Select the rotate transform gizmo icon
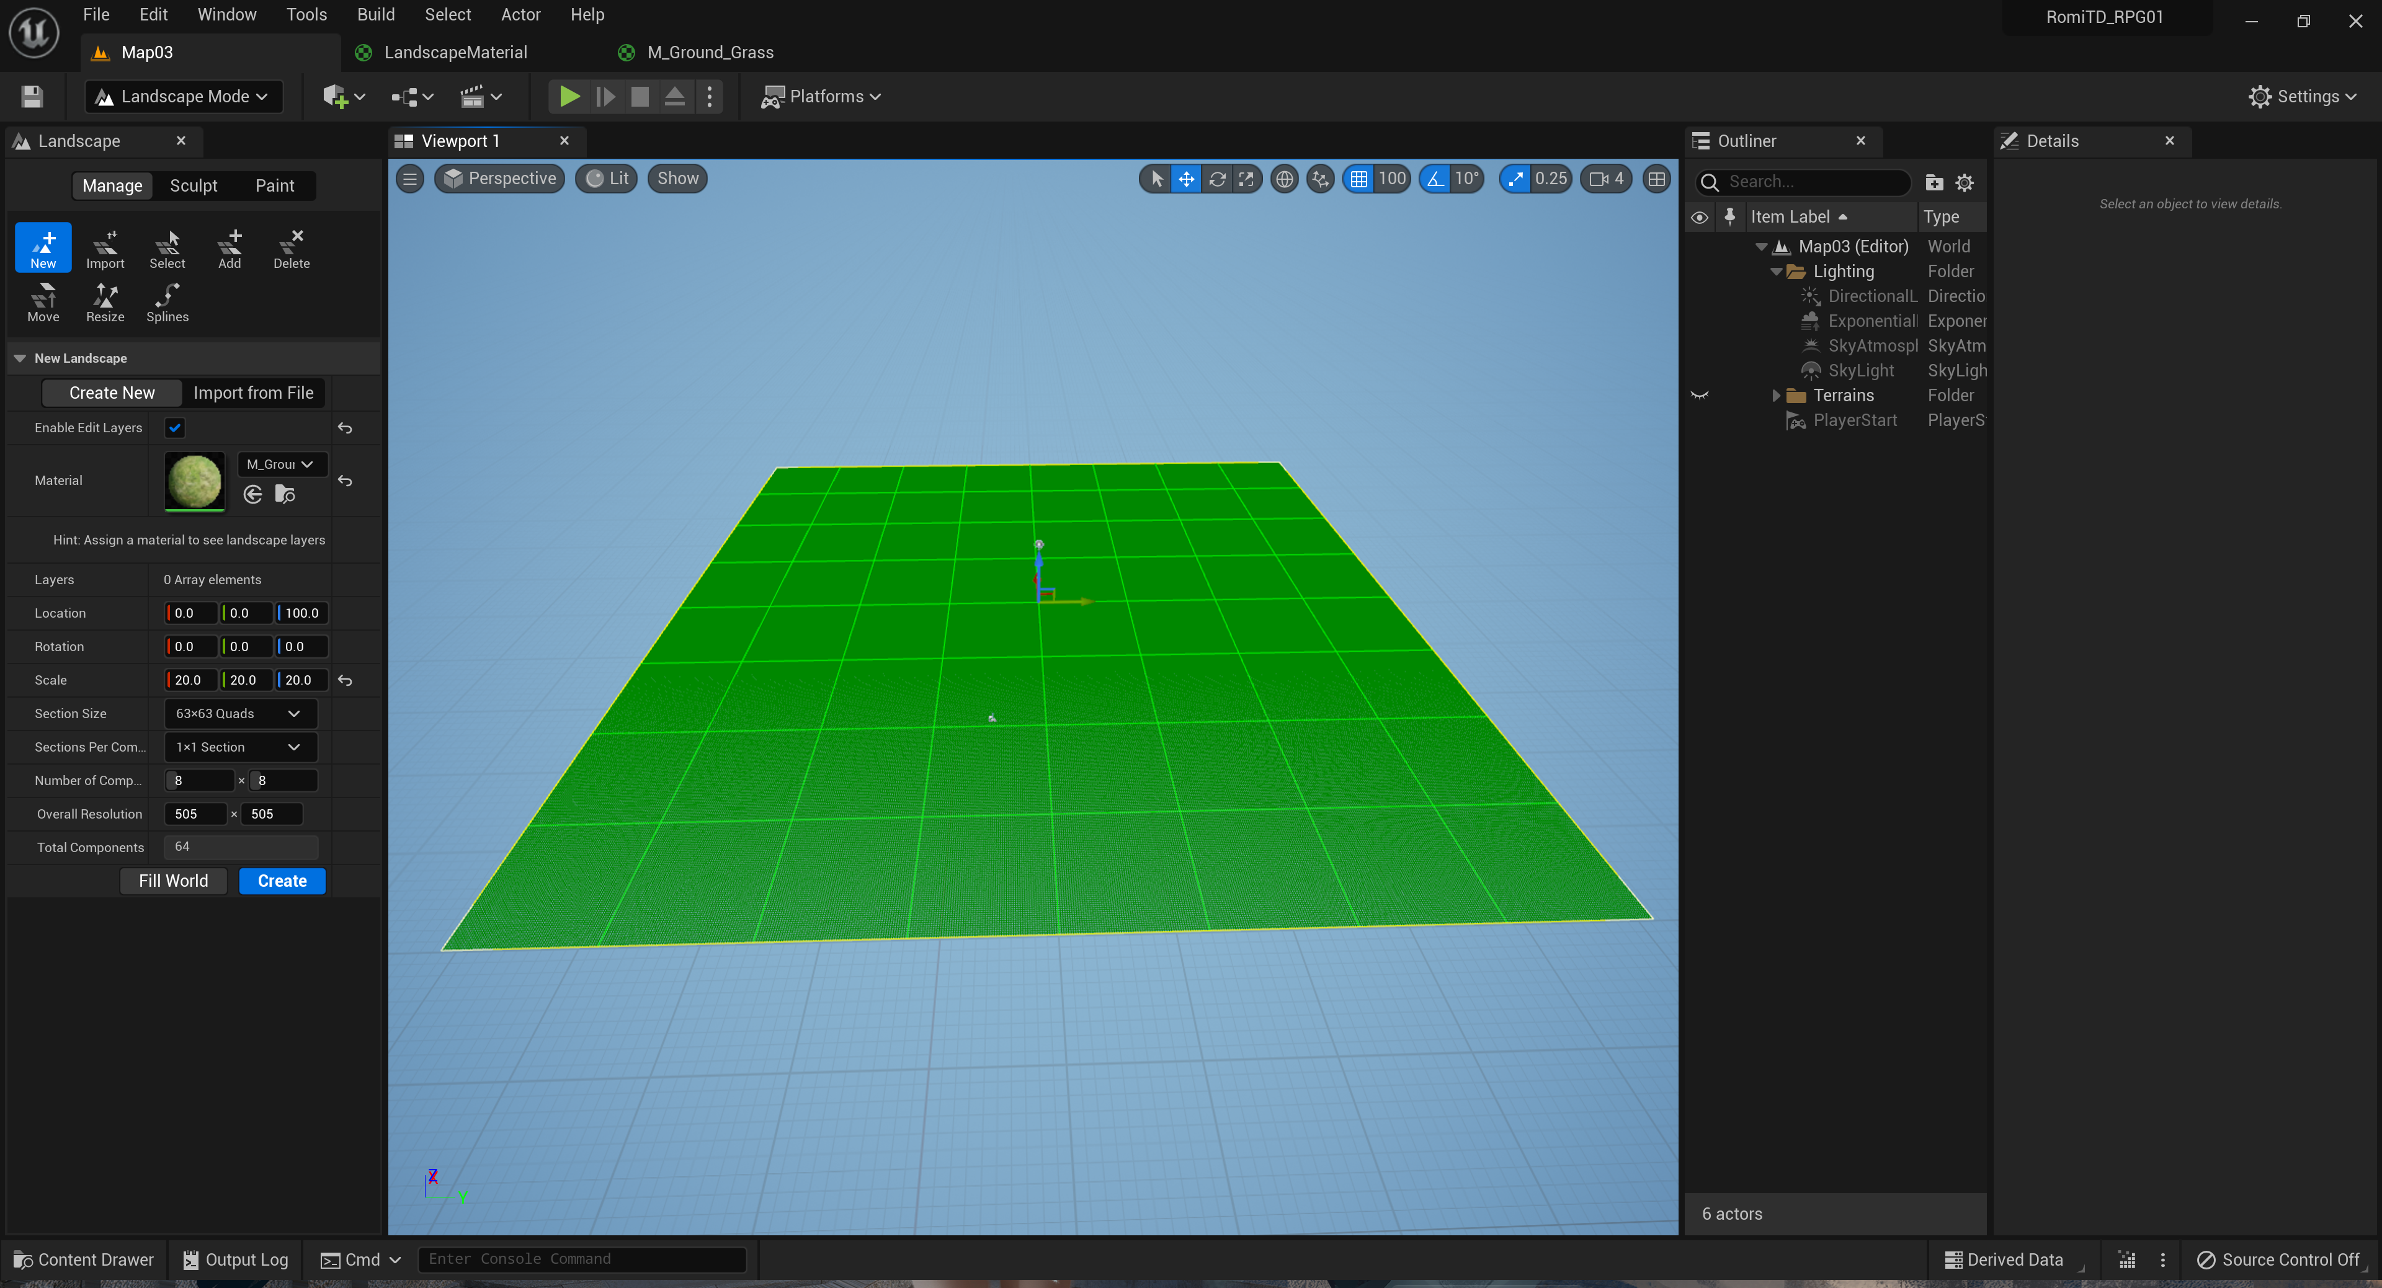 point(1217,179)
